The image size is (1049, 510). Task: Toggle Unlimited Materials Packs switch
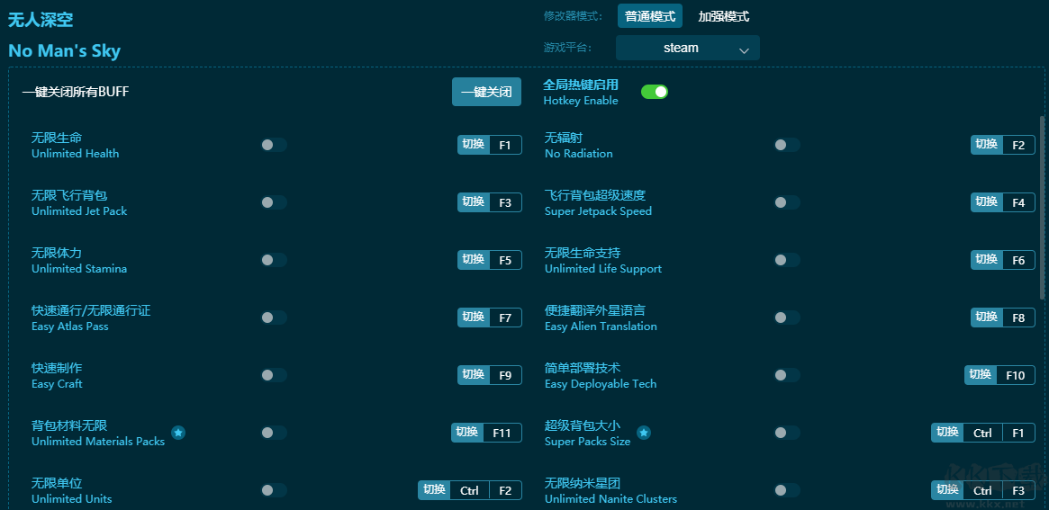tap(274, 433)
